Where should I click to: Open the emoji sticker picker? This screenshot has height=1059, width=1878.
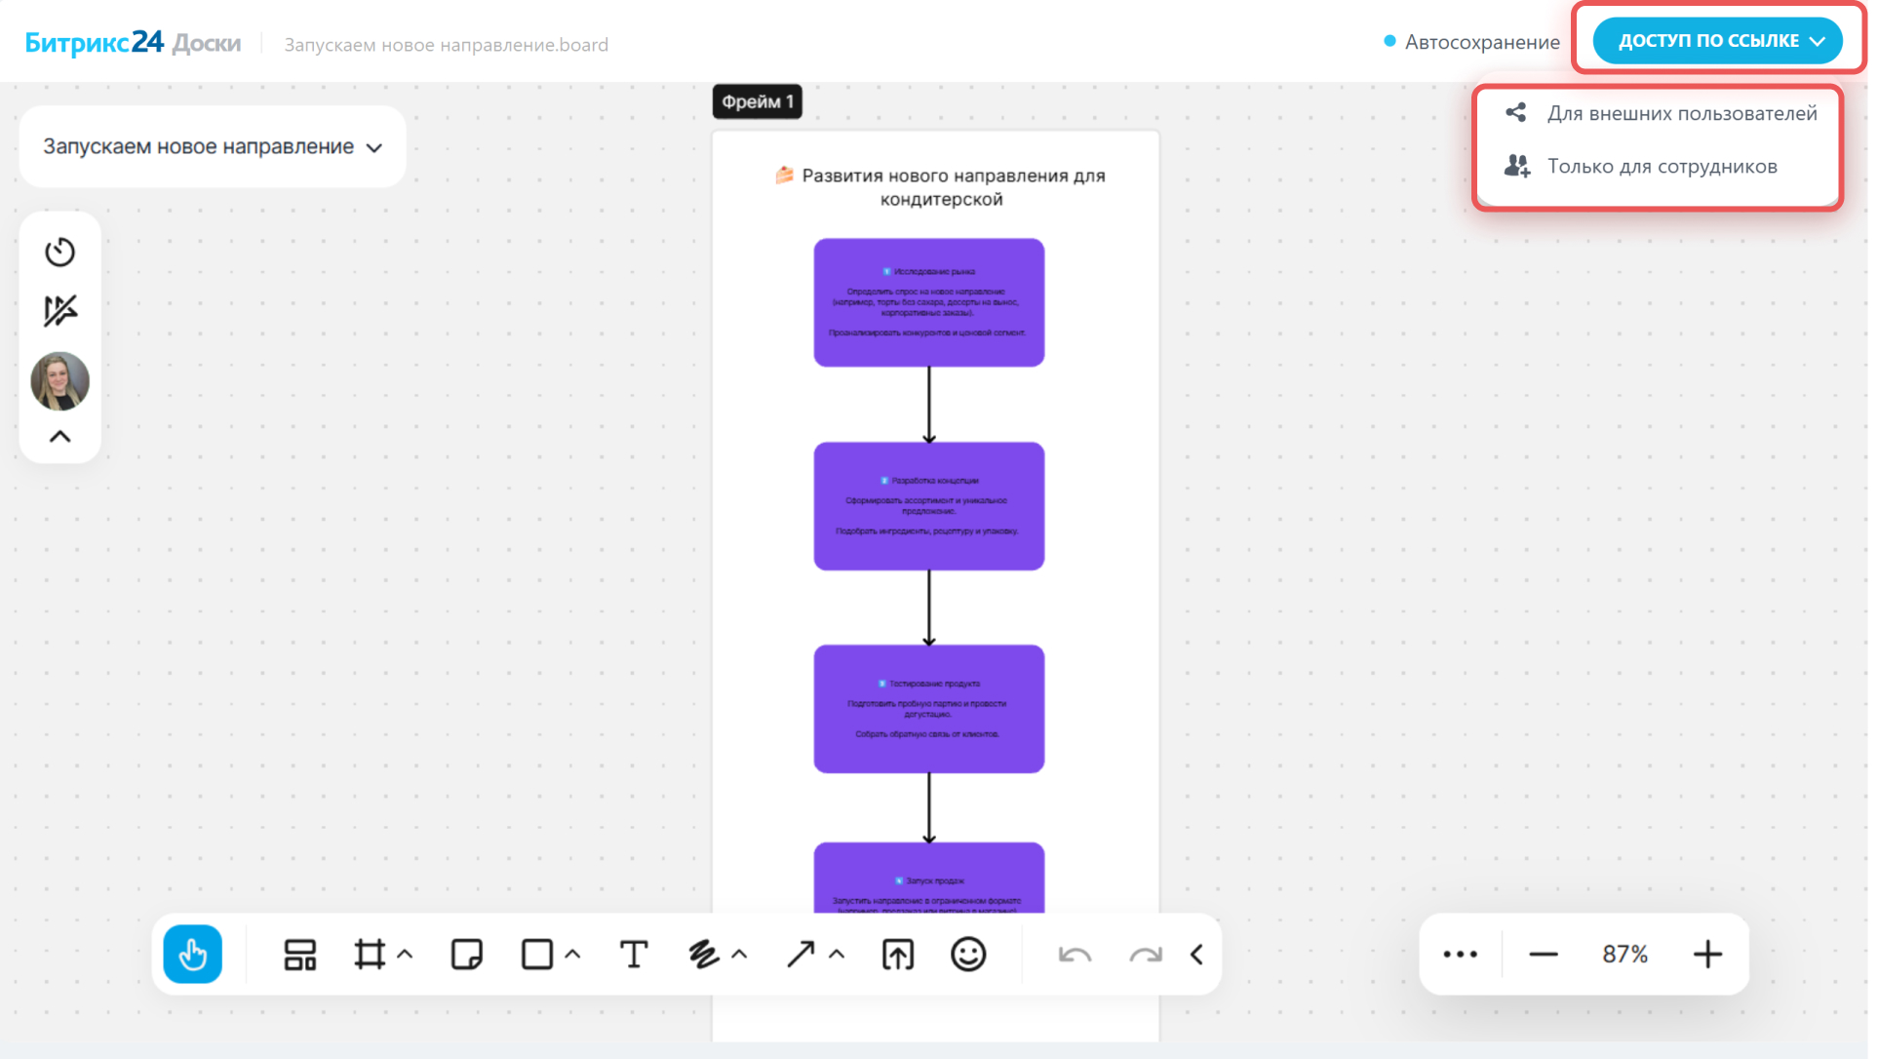pyautogui.click(x=968, y=954)
